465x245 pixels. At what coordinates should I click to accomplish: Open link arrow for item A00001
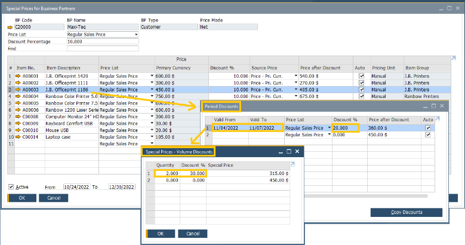coord(19,76)
